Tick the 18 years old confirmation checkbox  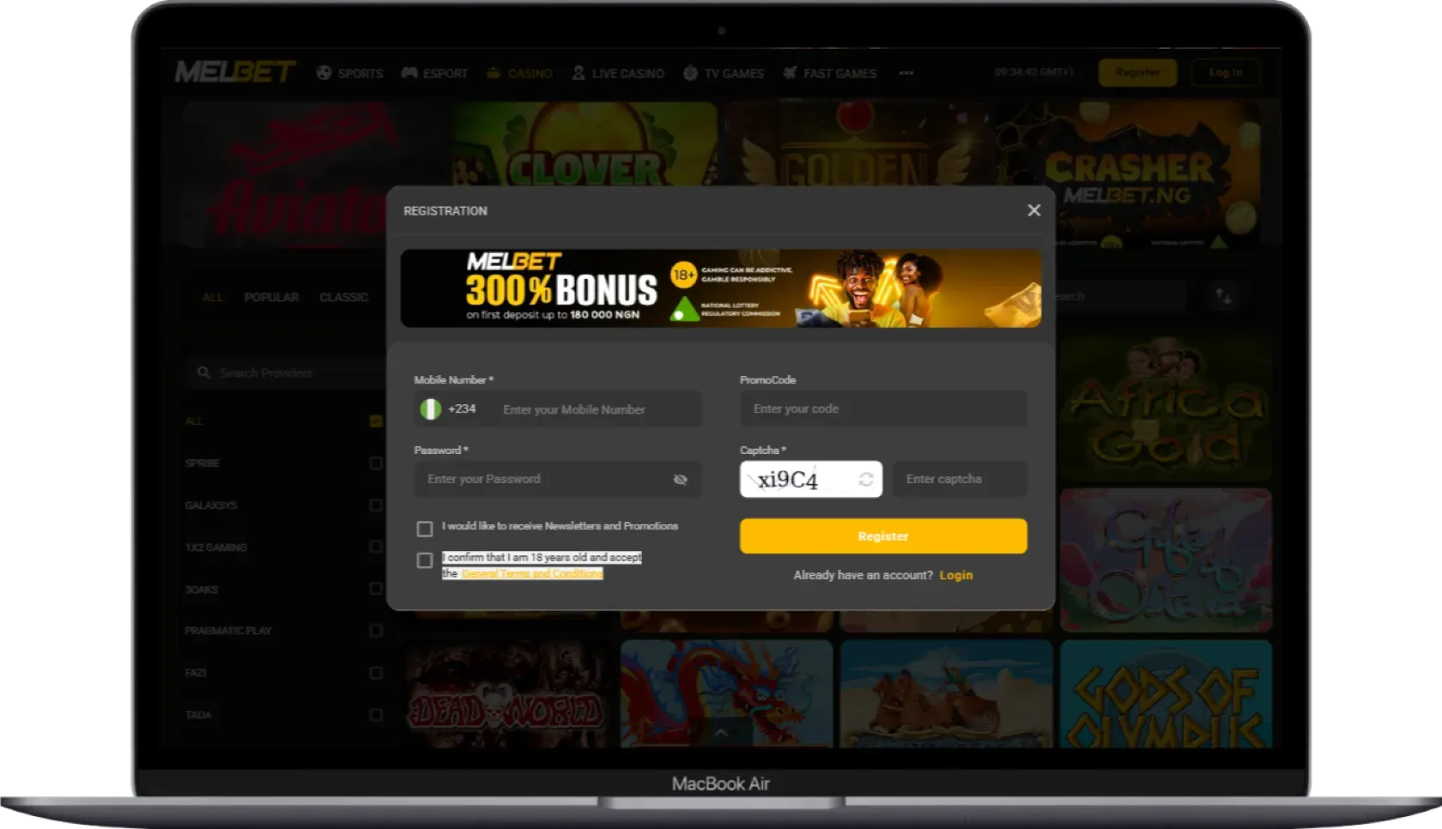tap(425, 560)
